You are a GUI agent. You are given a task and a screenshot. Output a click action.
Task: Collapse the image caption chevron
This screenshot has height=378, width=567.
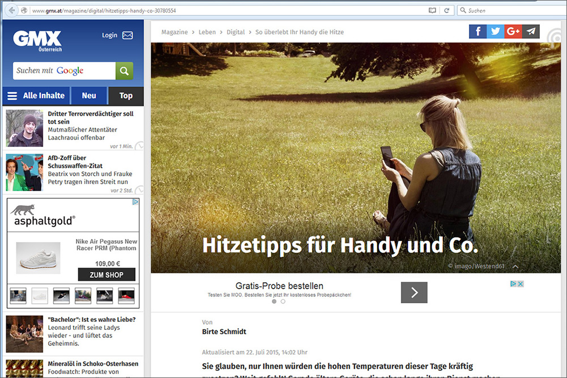point(515,266)
